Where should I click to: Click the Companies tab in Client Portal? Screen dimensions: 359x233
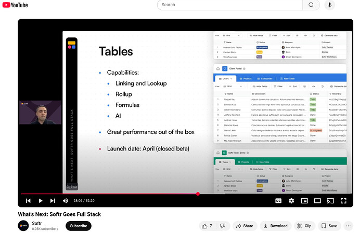(x=265, y=78)
